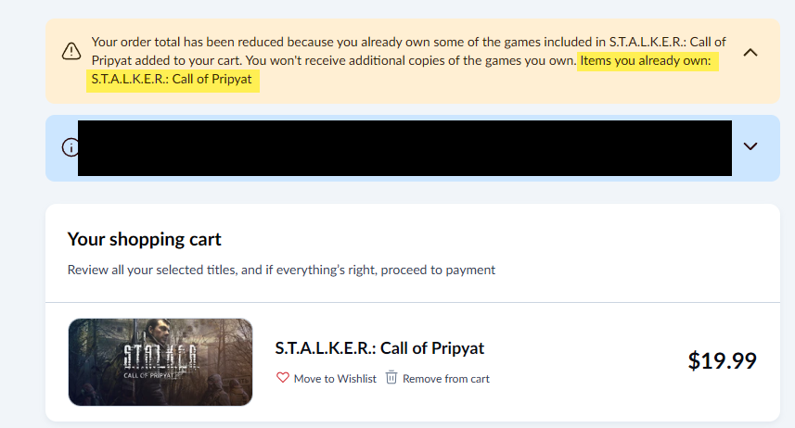795x428 pixels.
Task: Move S.T.A.L.K.E.R. to Wishlist via text link
Action: coord(335,379)
